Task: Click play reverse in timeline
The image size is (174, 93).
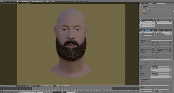Action: pos(48,92)
